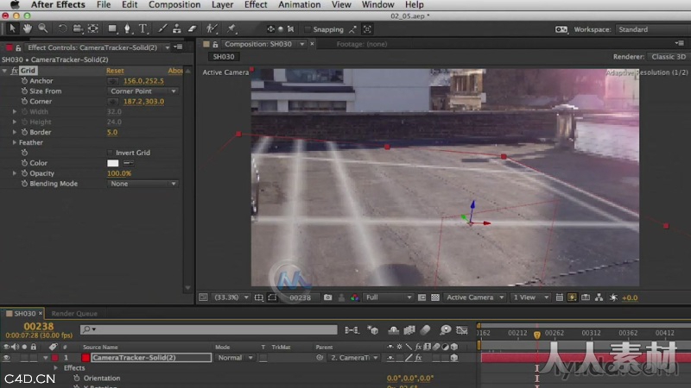The height and width of the screenshot is (388, 691).
Task: Toggle Anchor property stopwatch
Action: [24, 81]
